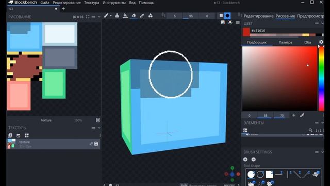Switch to Предпросмотр mode tab

[310, 16]
